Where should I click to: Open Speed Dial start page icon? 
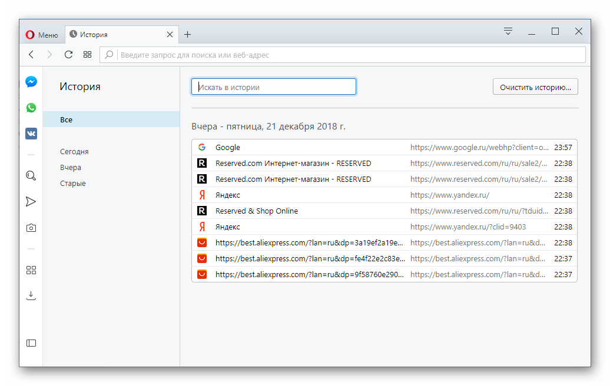coord(87,55)
